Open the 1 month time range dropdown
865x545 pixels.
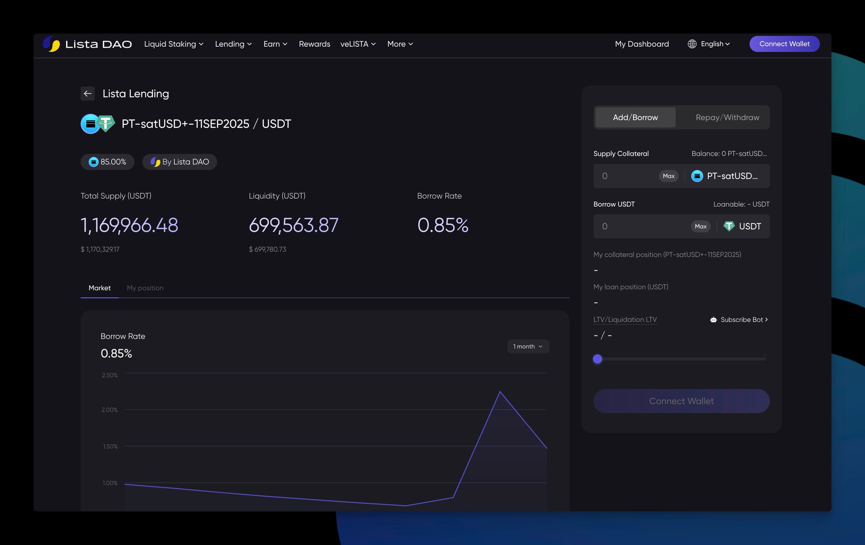[528, 346]
